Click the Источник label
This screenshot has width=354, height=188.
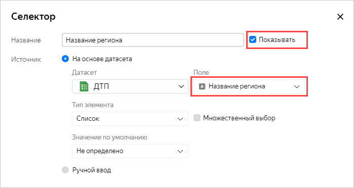coord(26,60)
